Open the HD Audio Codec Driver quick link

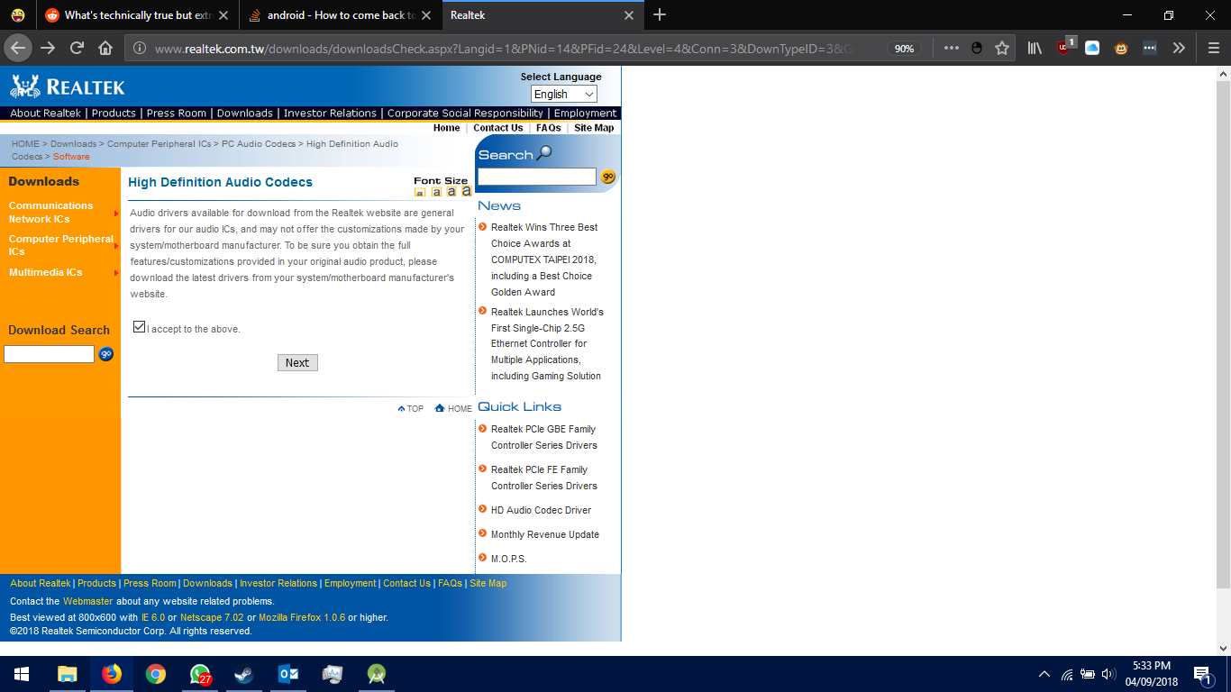541,510
